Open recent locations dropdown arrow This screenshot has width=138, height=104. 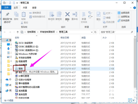14,32
